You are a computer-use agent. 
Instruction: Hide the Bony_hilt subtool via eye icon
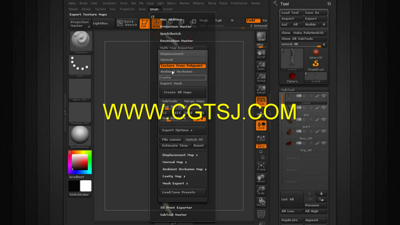tap(323, 131)
